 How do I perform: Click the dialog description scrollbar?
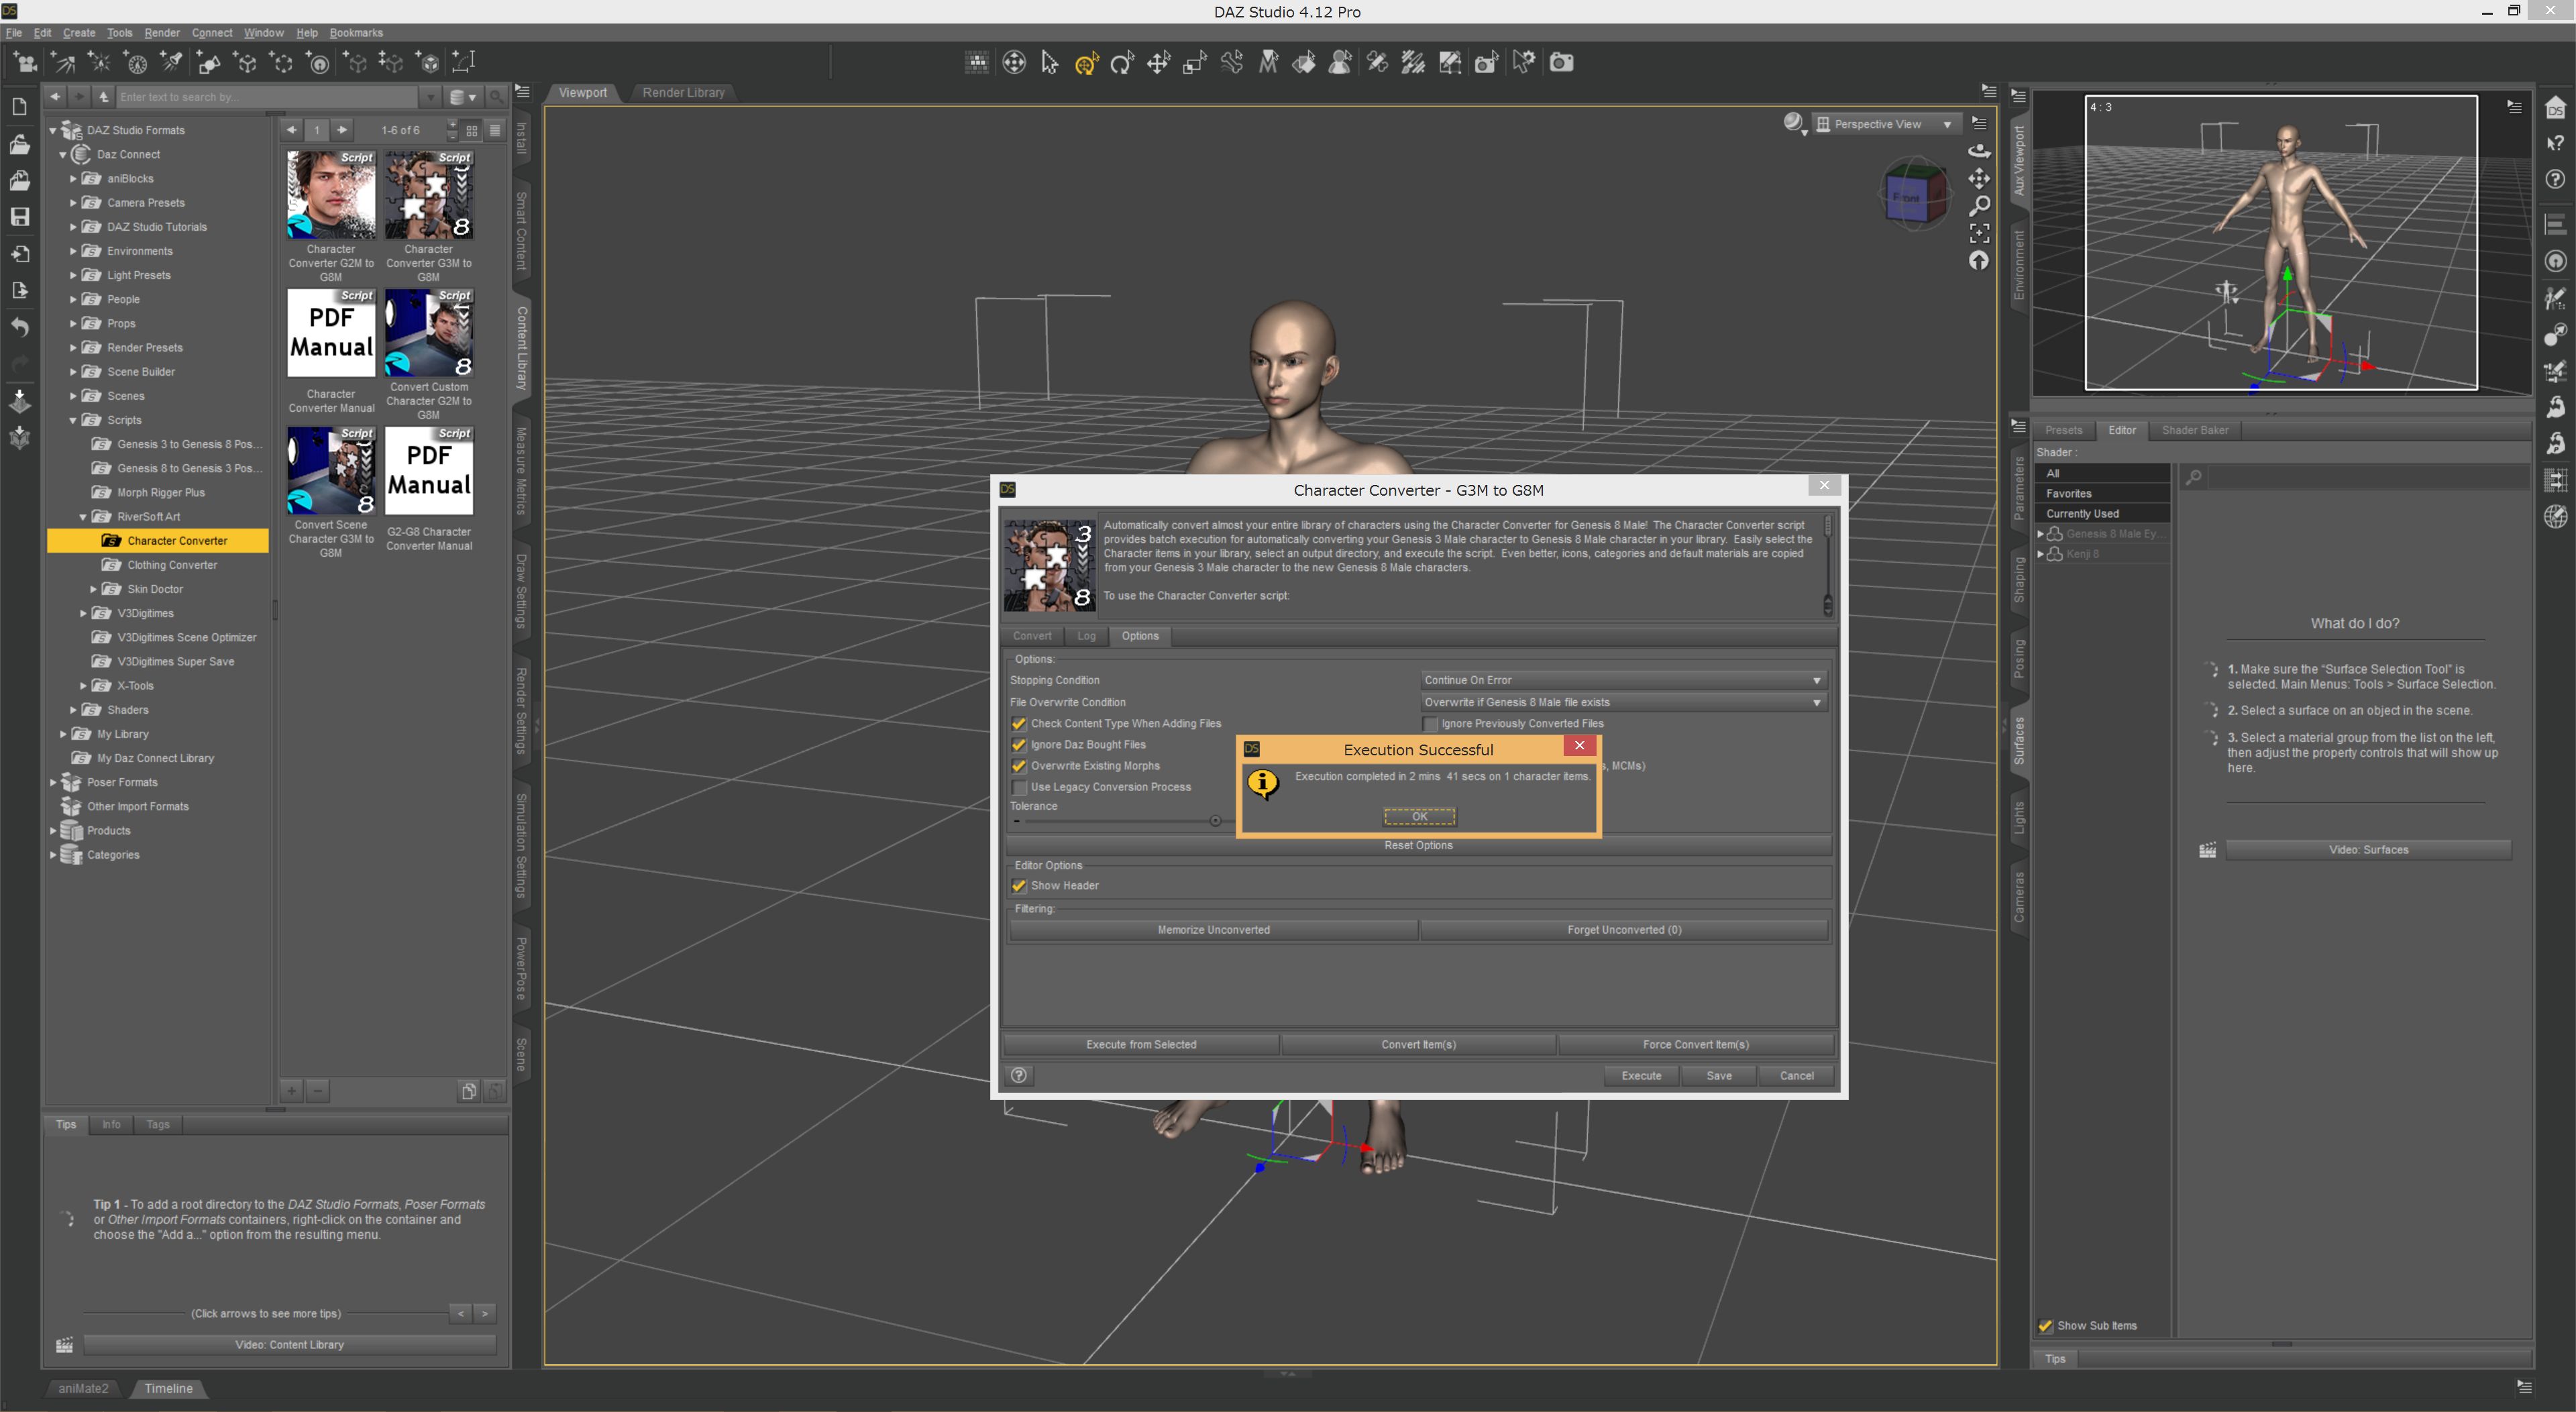[1828, 566]
